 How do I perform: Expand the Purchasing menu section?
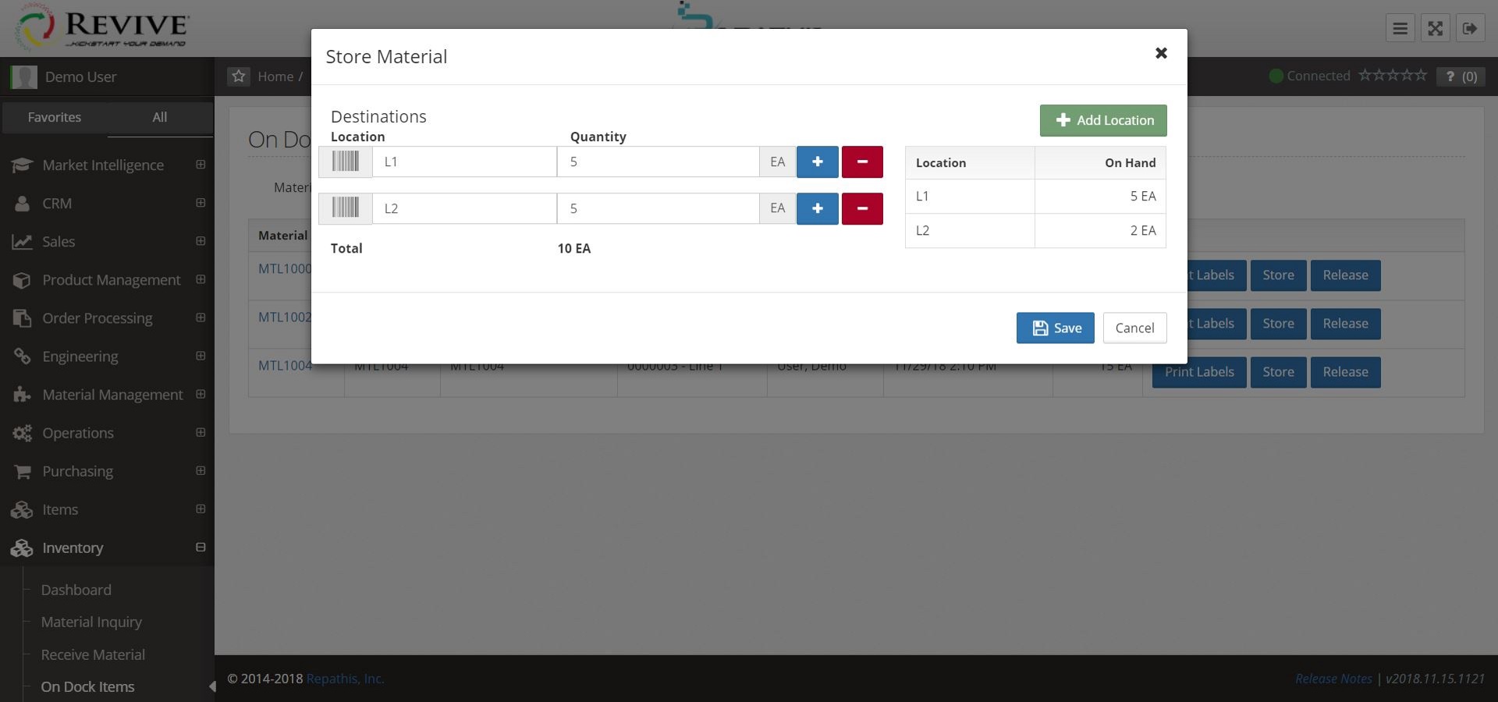[x=201, y=470]
